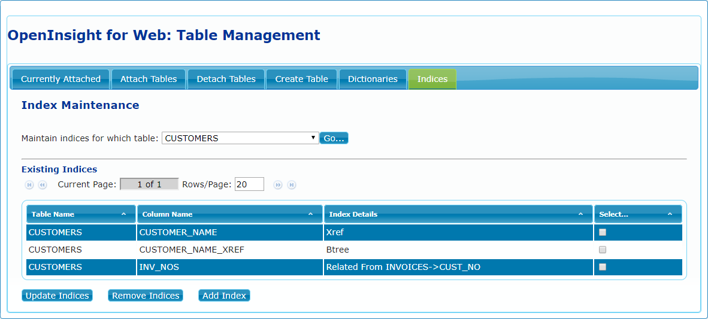Click the OpenInsight for Web page title
Screen dimensions: 708x319
164,35
